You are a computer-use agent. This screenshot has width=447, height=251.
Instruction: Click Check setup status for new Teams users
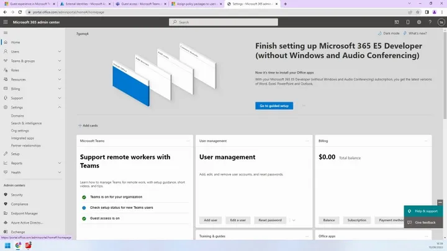(122, 208)
